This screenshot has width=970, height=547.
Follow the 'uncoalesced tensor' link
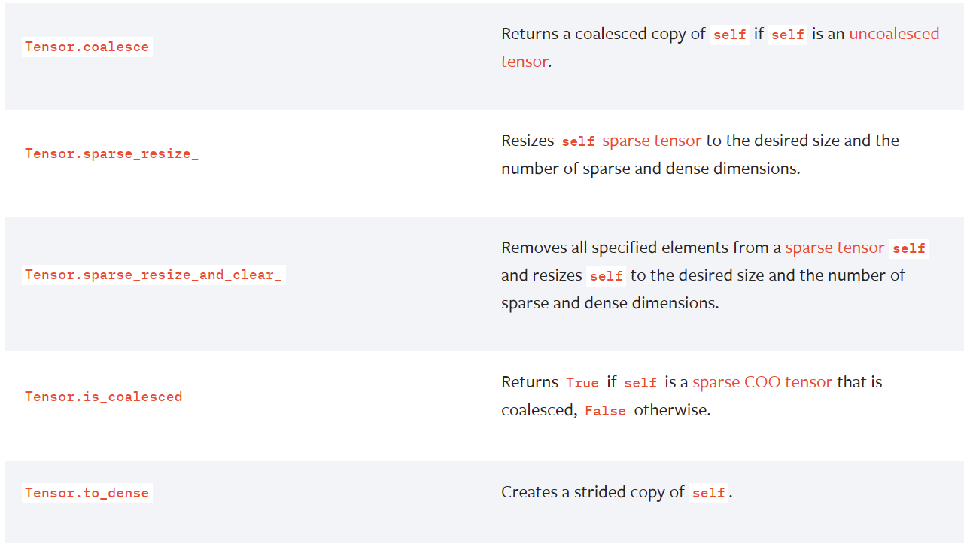(x=894, y=34)
